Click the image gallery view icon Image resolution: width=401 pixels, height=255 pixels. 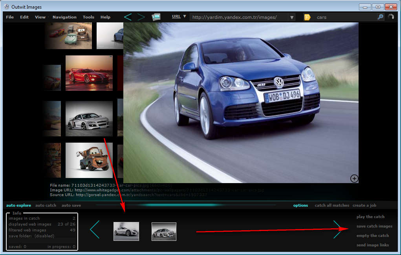(156, 17)
